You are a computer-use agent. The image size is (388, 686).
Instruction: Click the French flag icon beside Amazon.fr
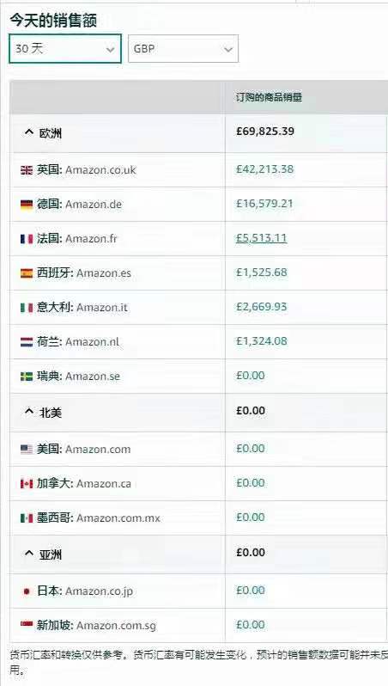point(27,239)
